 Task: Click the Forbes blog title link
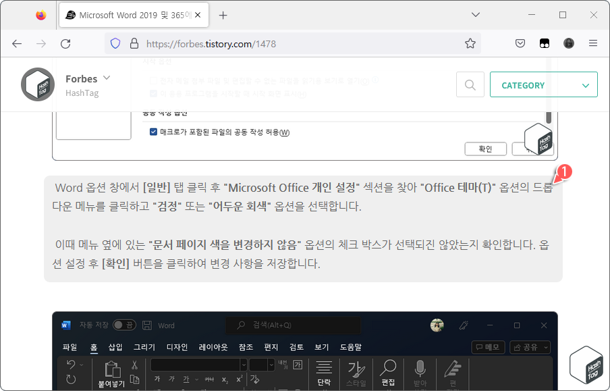point(81,78)
